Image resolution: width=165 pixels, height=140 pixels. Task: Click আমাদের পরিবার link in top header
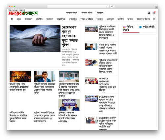pyautogui.click(x=87, y=13)
